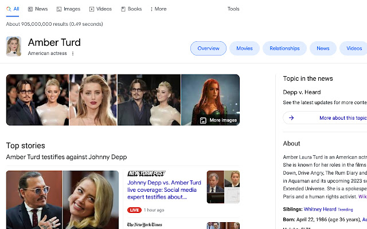Image resolution: width=367 pixels, height=229 pixels.
Task: Open the Relationships chip
Action: pyautogui.click(x=284, y=49)
